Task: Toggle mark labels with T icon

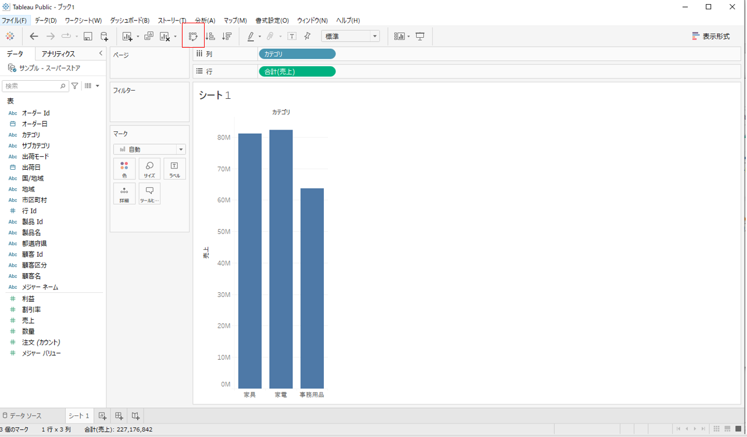Action: point(292,36)
